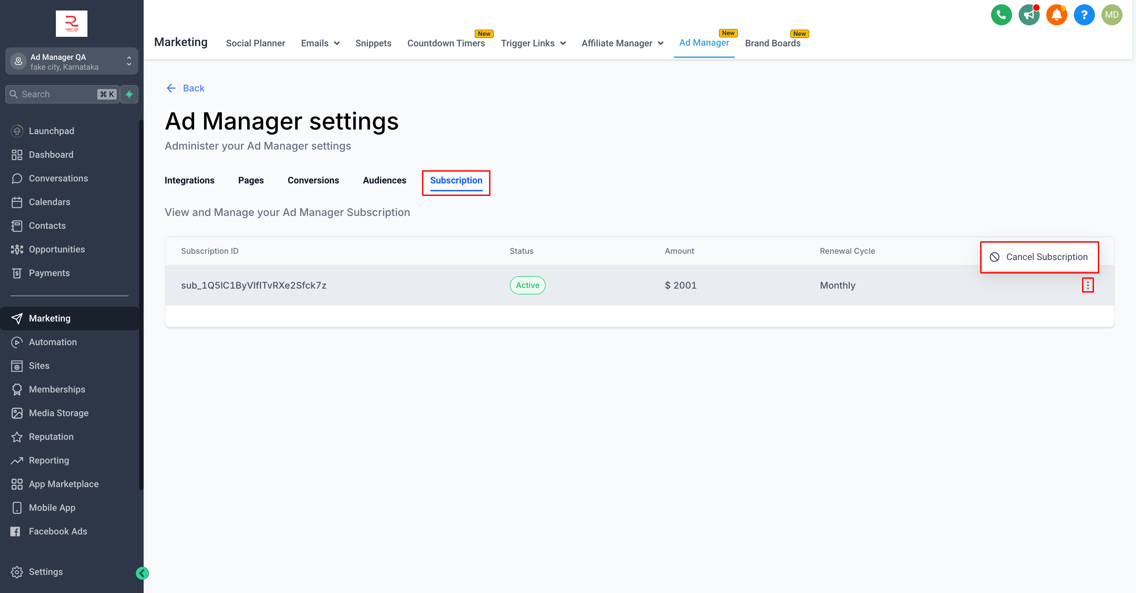Expand the Emails dropdown menu
The height and width of the screenshot is (593, 1136).
click(320, 43)
